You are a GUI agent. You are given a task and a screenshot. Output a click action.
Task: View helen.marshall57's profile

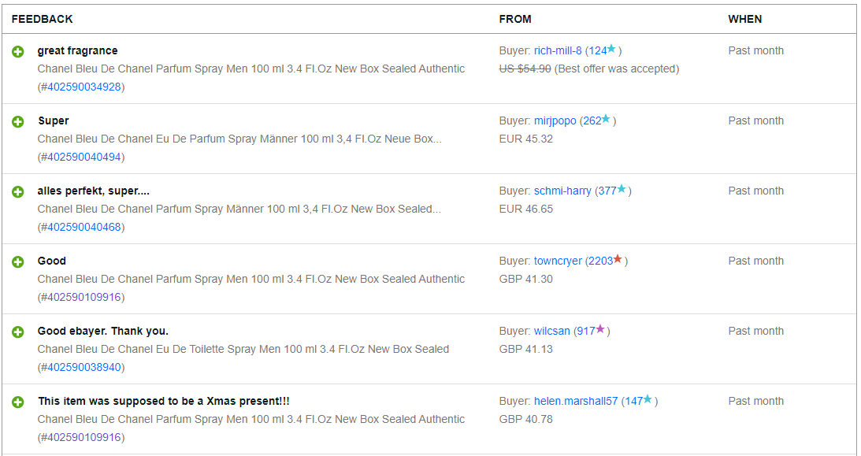point(576,401)
